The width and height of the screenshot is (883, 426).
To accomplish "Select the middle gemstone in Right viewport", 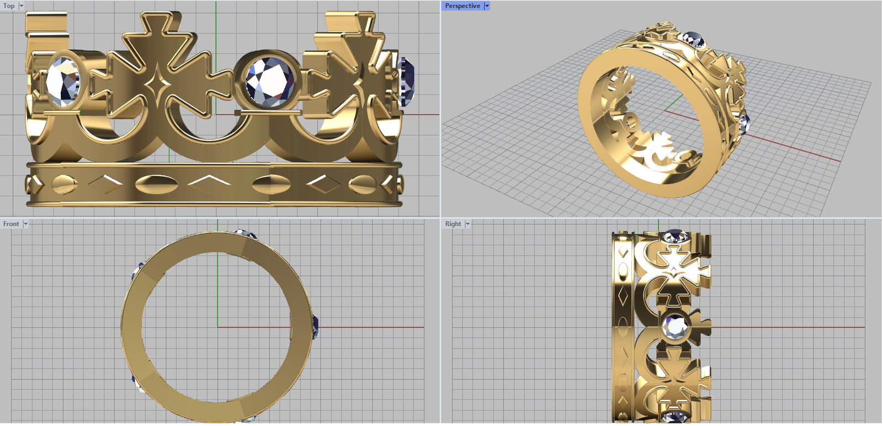I will point(674,326).
